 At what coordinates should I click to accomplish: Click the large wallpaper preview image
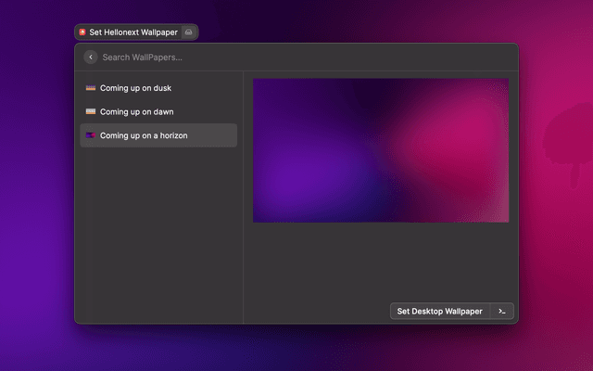pos(381,150)
